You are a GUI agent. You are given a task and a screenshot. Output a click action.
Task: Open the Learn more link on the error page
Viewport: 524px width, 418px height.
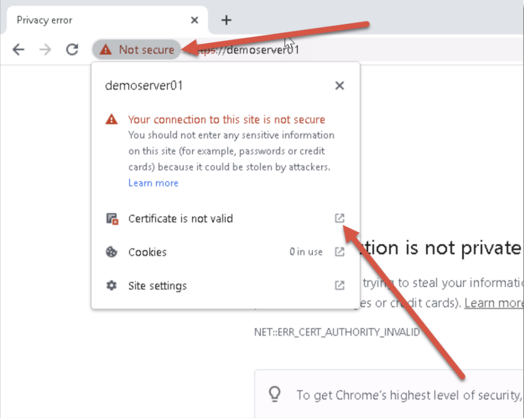tap(494, 303)
